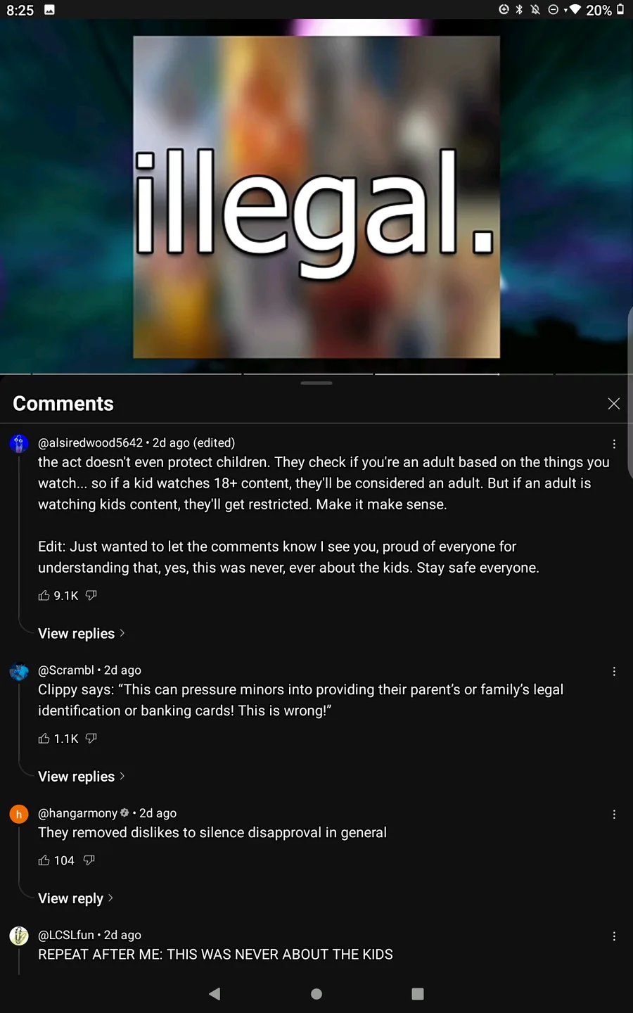Close the Comments panel
Viewport: 633px width, 1013px height.
coord(613,403)
